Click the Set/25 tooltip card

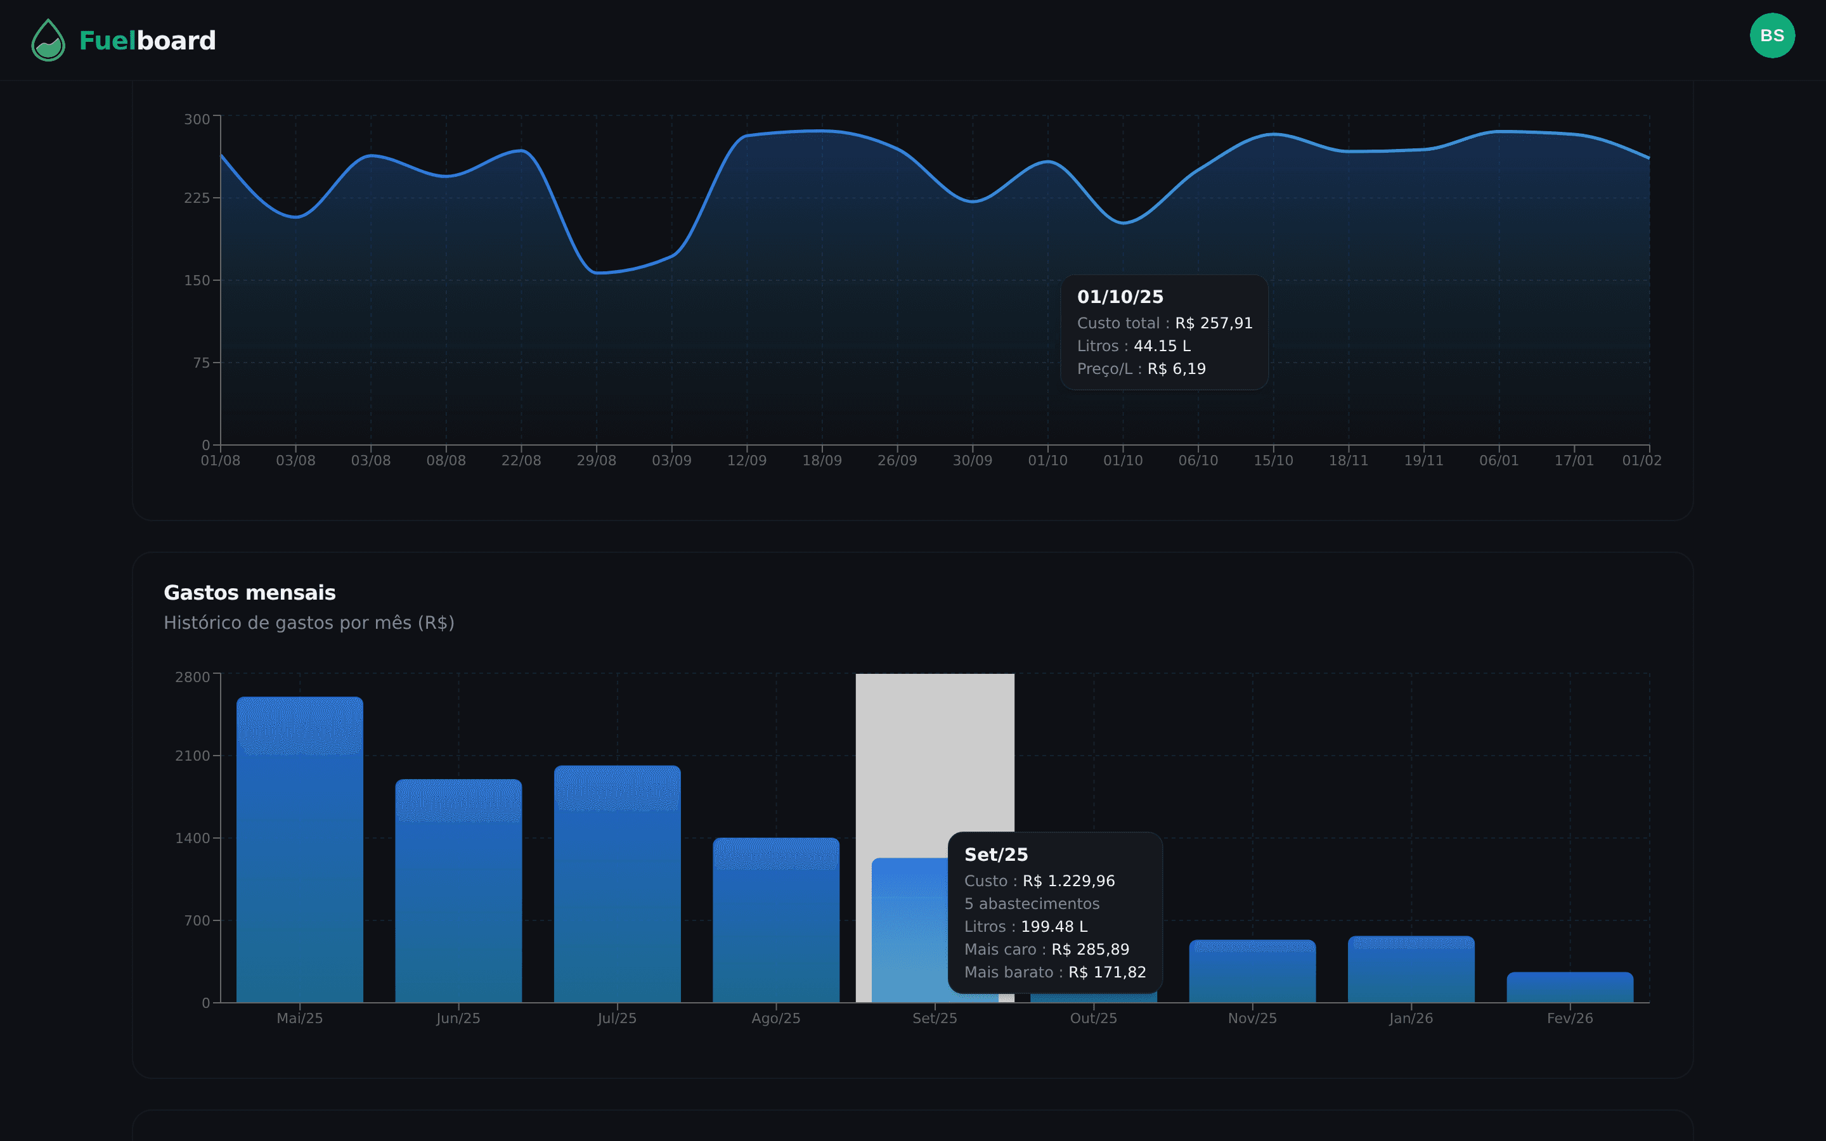tap(1055, 912)
